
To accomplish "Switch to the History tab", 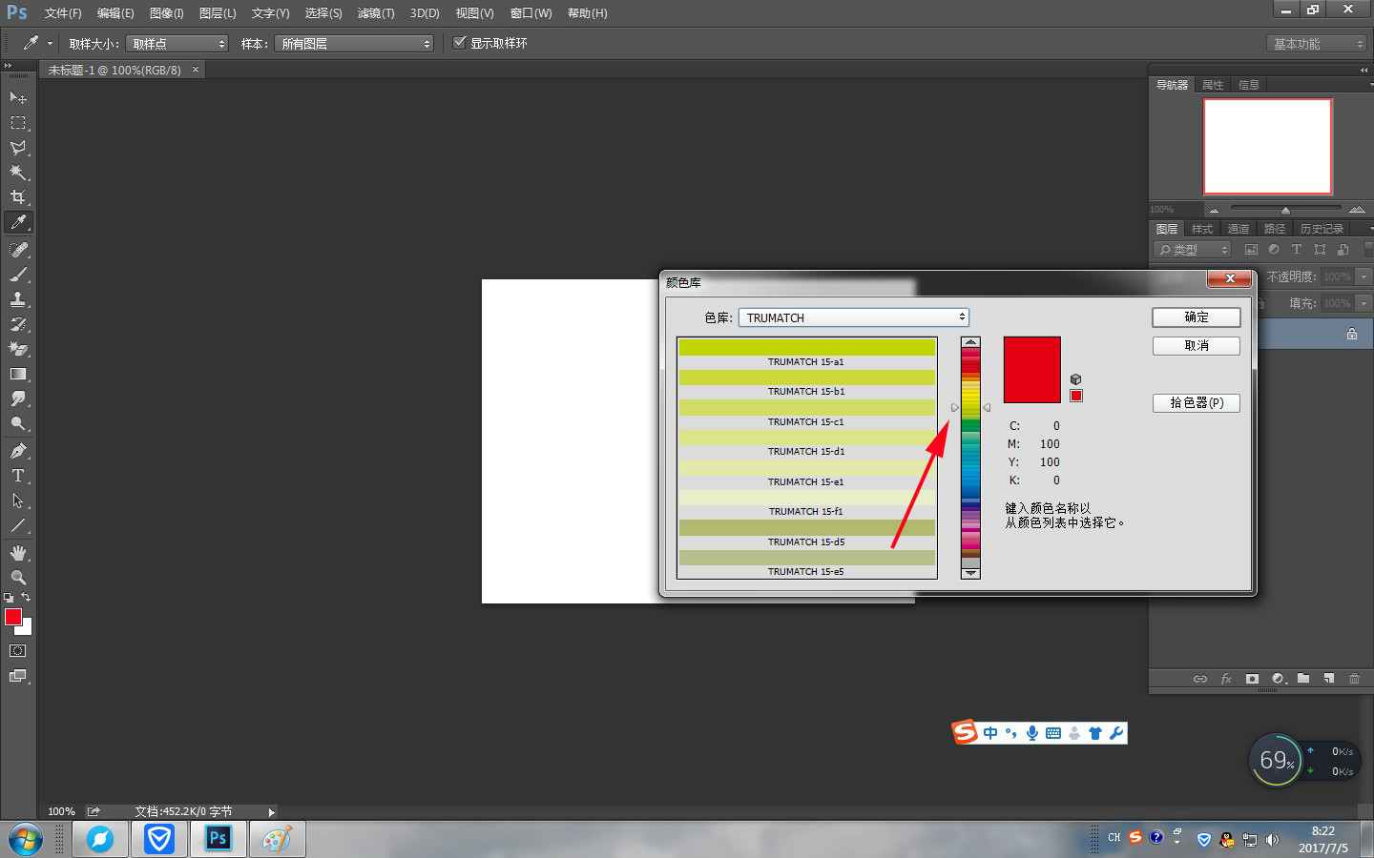I will pyautogui.click(x=1322, y=229).
